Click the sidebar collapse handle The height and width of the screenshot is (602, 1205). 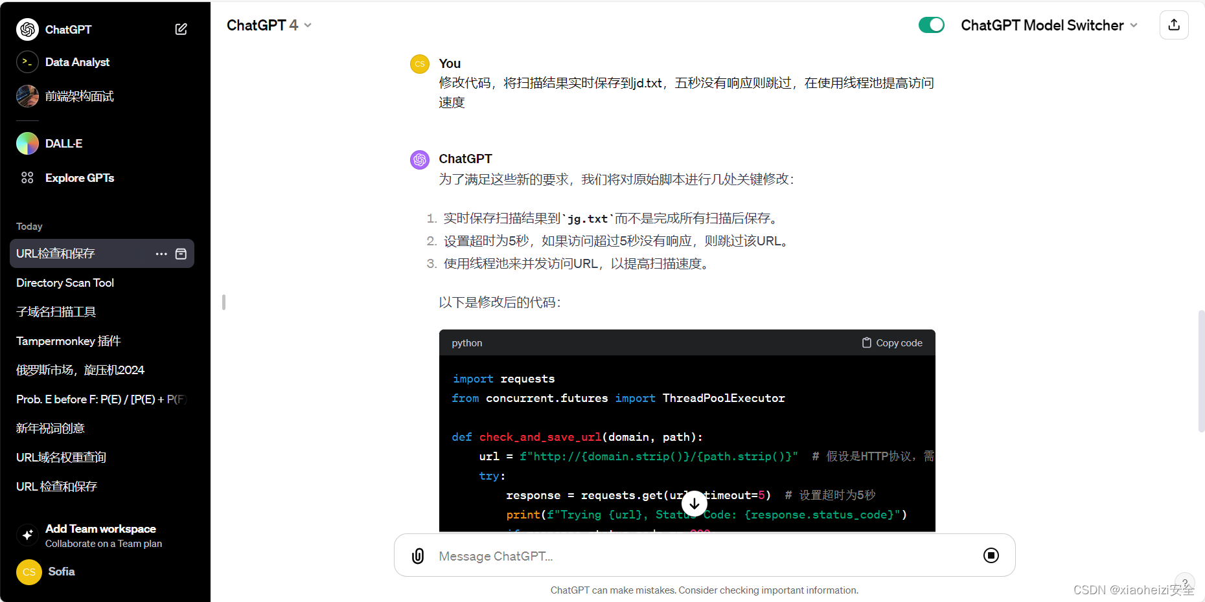pos(224,302)
